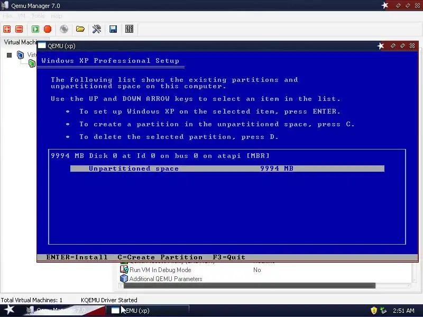Image resolution: width=423 pixels, height=317 pixels.
Task: Stop the VM with red stop icon
Action: 48,29
